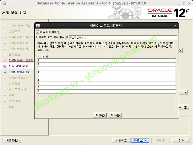Select row 1 location cell in 위치 table
Image resolution: width=193 pixels, height=145 pixels.
click(109, 60)
